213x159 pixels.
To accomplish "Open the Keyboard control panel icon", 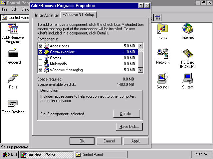I will (x=13, y=53).
